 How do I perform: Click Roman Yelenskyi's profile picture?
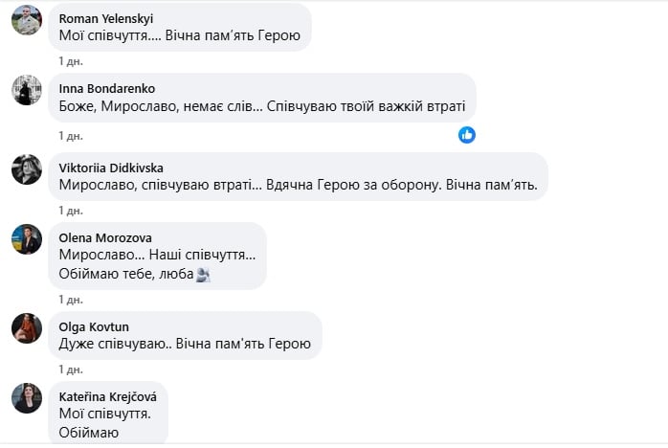[27, 19]
